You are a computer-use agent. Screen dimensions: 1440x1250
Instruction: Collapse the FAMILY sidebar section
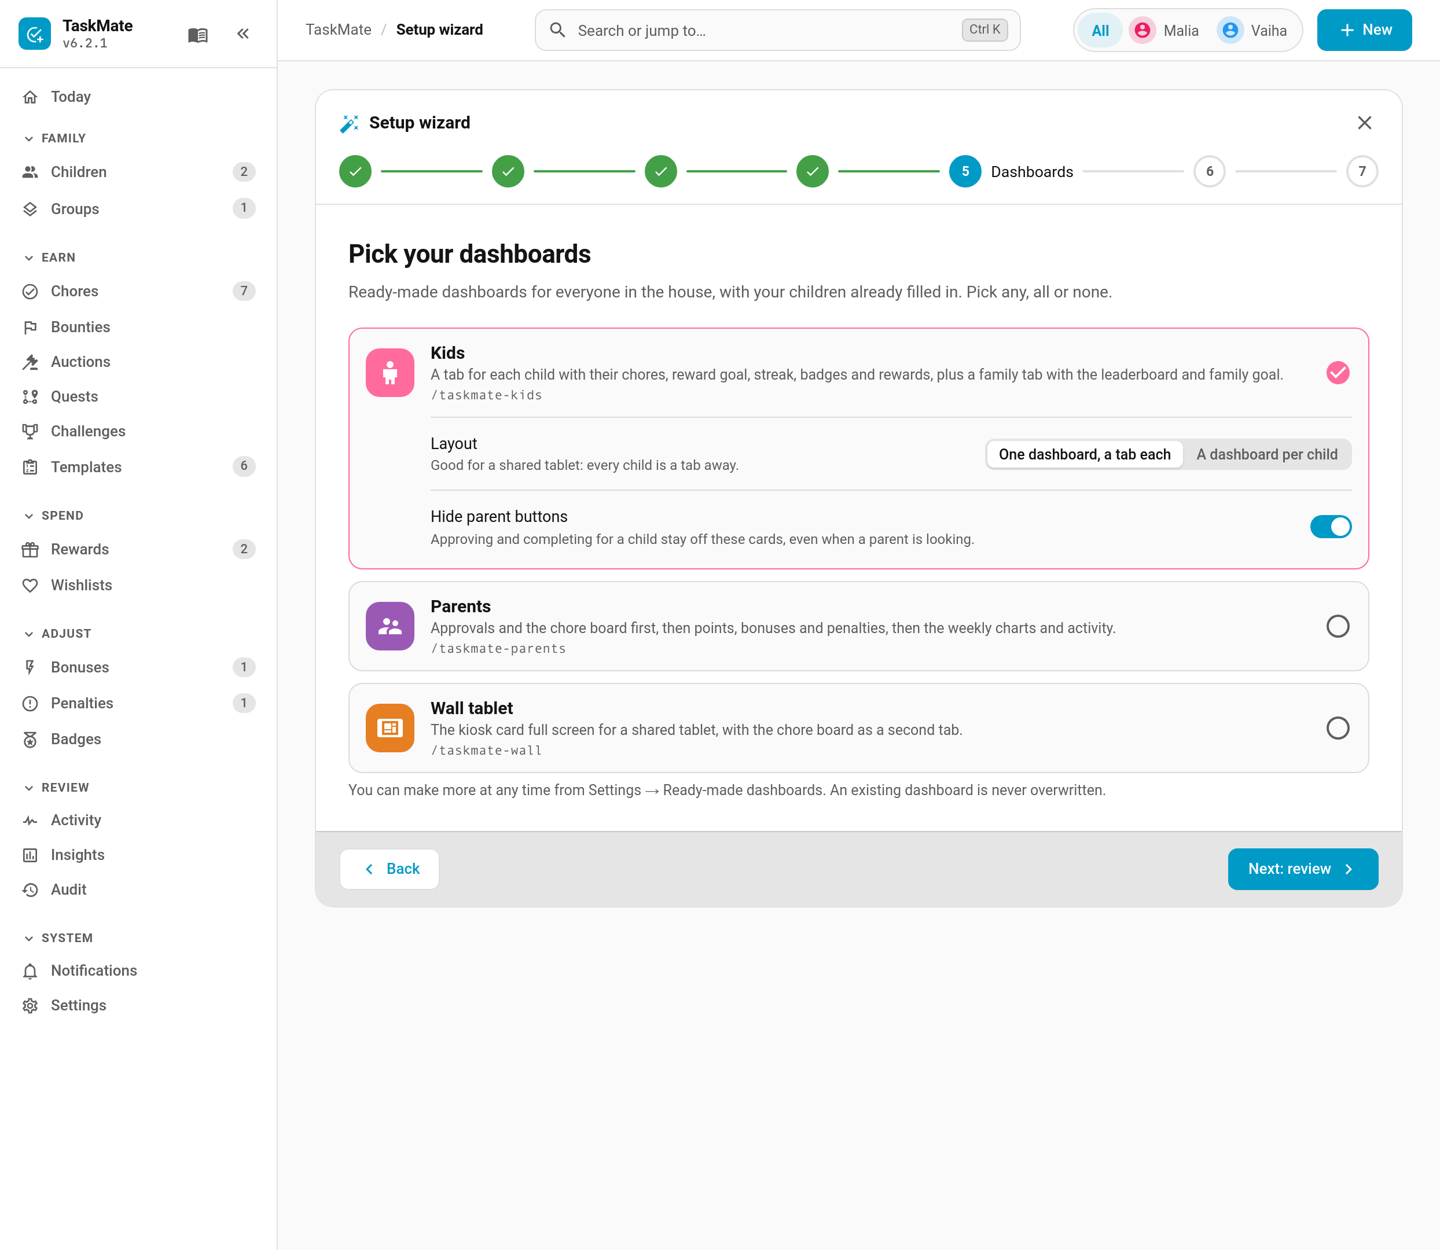click(x=56, y=138)
